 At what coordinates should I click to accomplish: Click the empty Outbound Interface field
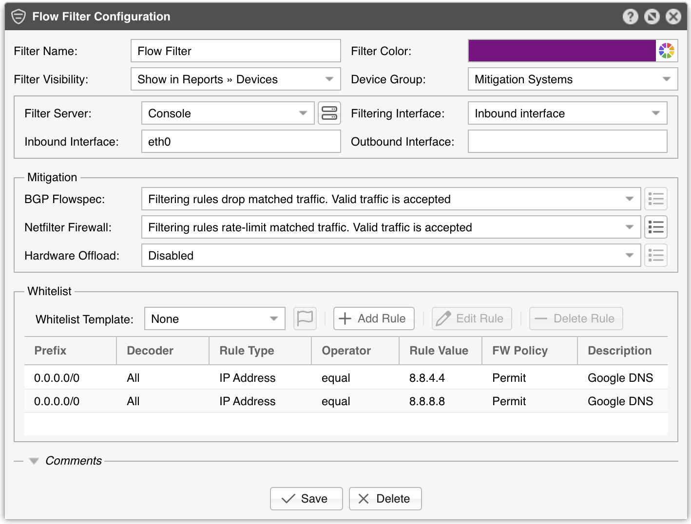[x=568, y=141]
